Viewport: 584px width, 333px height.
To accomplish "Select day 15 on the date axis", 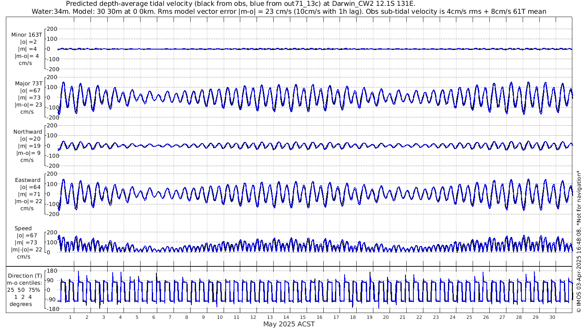I will point(303,317).
